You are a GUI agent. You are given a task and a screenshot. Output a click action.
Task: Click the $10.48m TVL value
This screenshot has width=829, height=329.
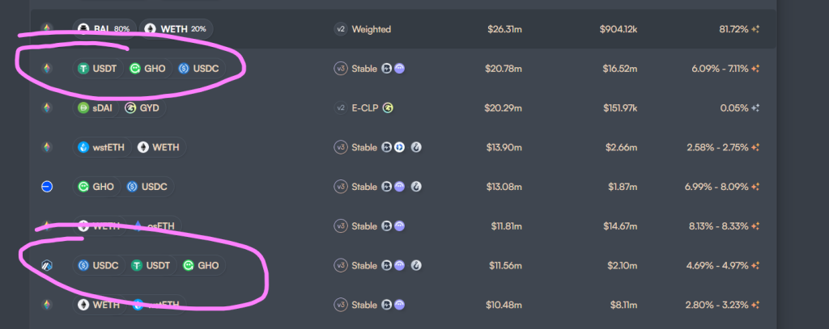[504, 305]
